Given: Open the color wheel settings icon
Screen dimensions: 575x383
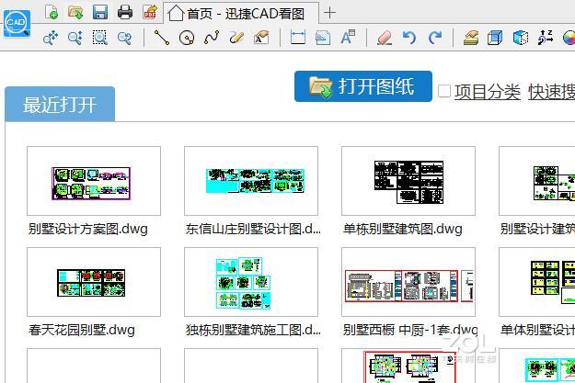Looking at the screenshot, I should point(569,38).
